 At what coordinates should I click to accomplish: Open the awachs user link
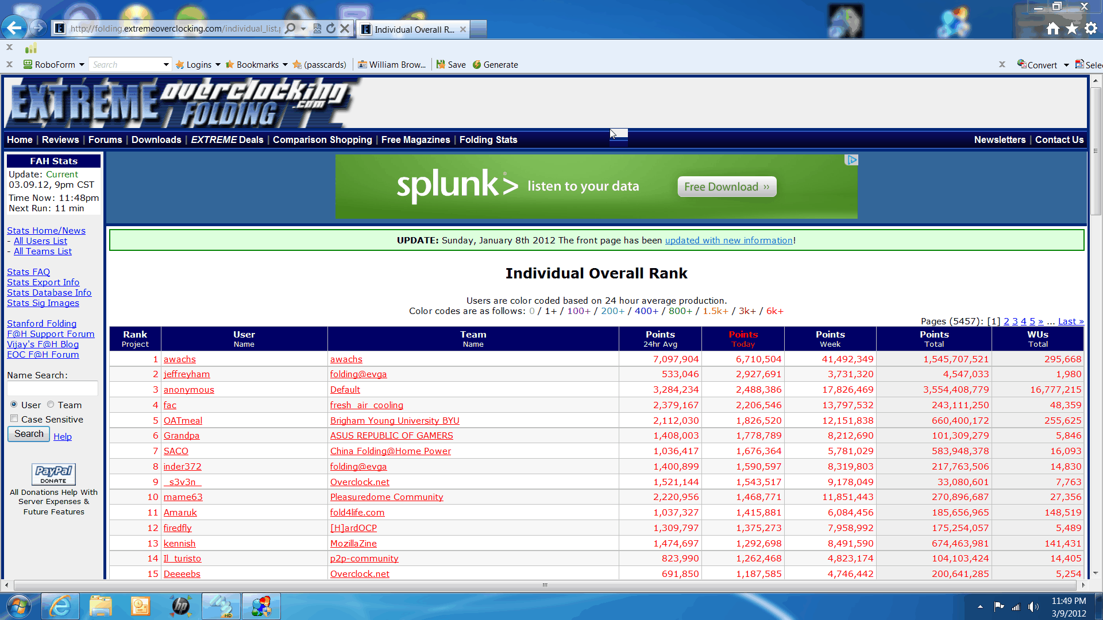179,359
